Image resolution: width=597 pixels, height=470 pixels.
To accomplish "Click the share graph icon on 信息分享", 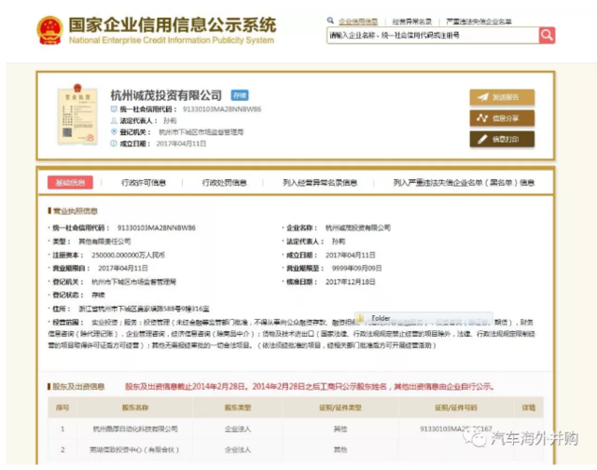I will [482, 118].
